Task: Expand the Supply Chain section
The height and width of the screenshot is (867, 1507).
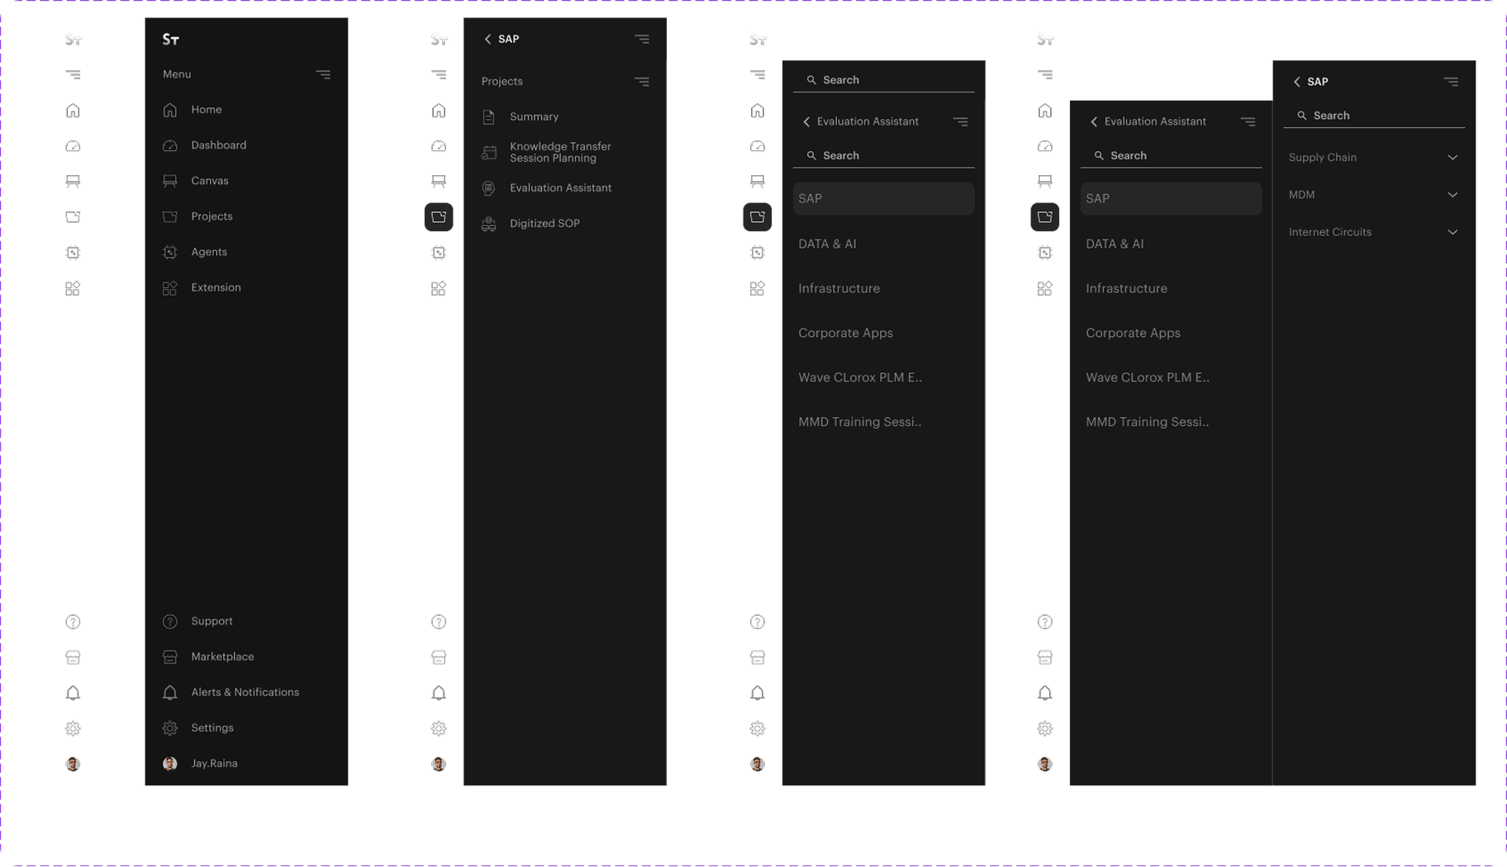Action: (1452, 158)
